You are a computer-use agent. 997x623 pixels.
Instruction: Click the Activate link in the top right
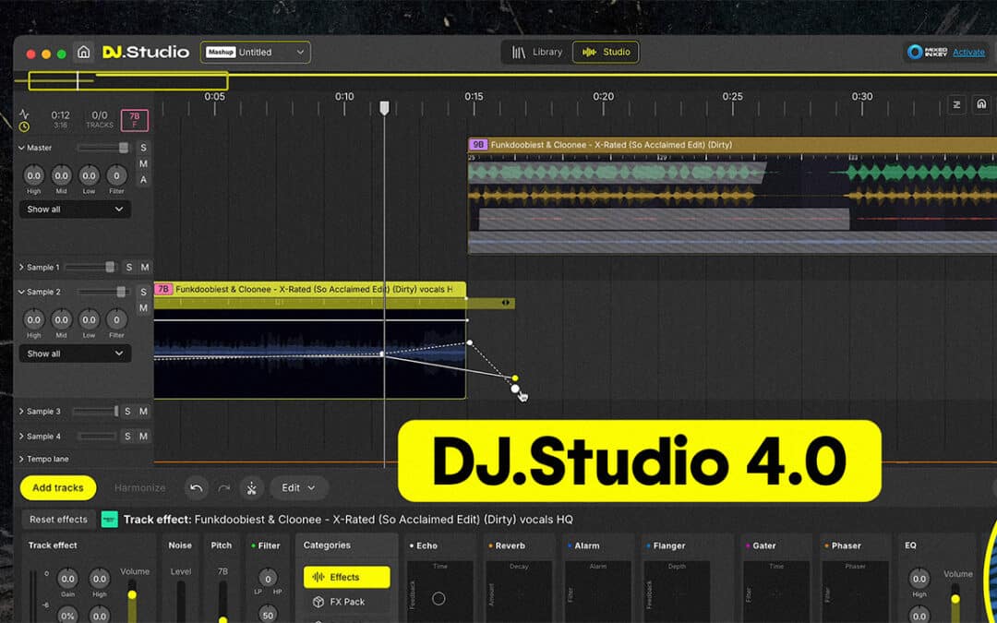click(968, 53)
